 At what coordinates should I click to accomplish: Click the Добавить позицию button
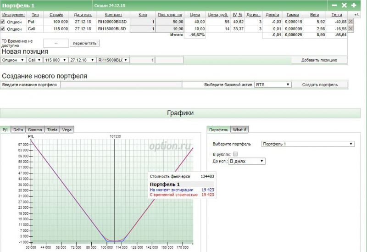coord(319,60)
